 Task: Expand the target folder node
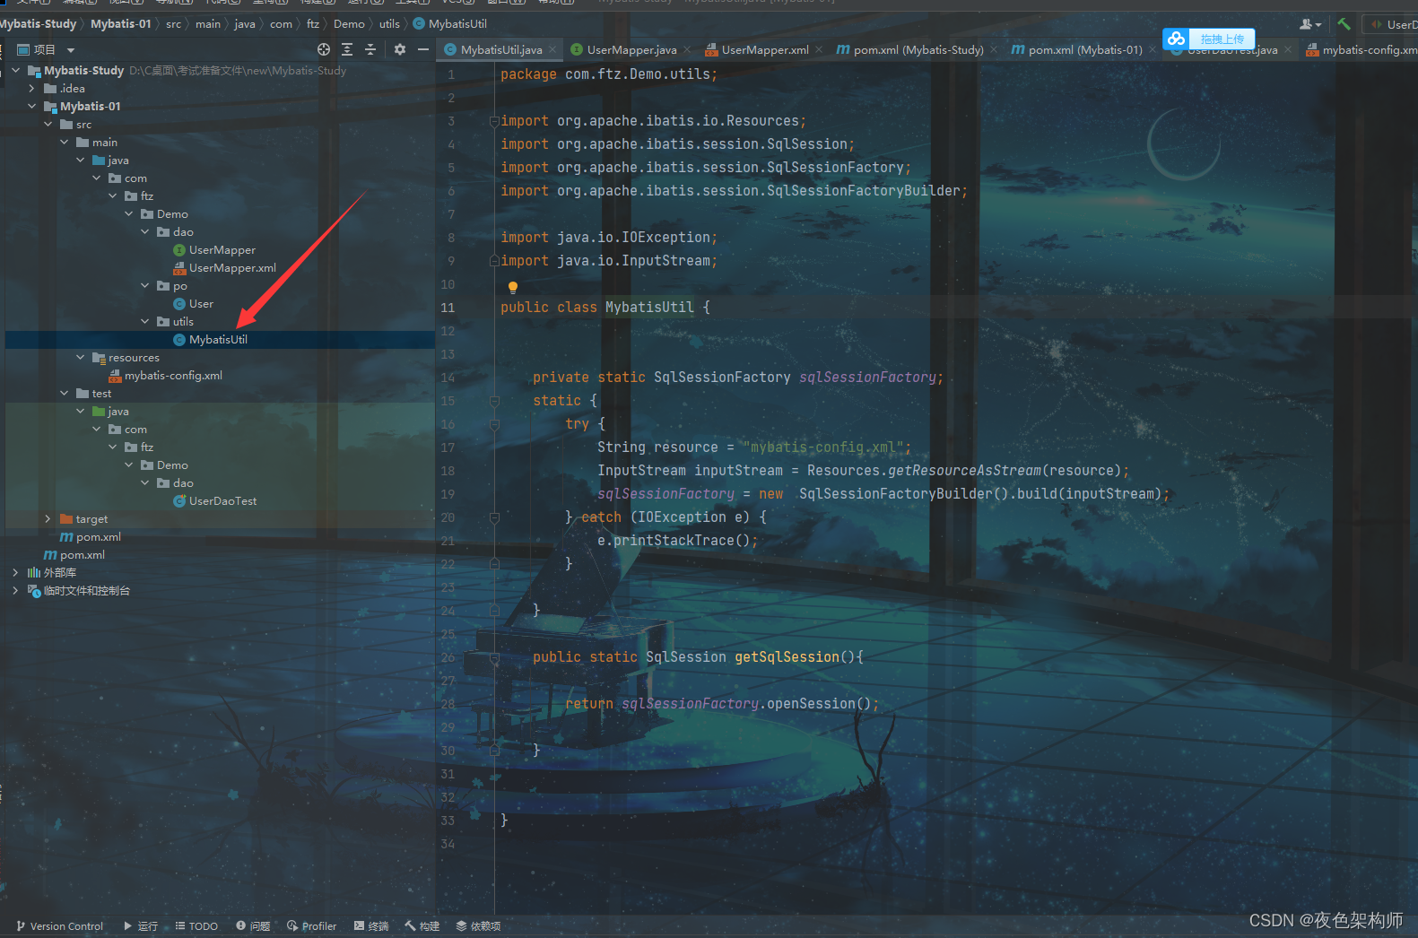coord(48,518)
